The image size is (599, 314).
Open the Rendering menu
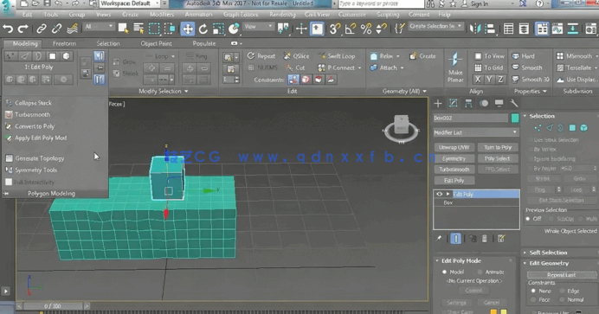pyautogui.click(x=282, y=15)
